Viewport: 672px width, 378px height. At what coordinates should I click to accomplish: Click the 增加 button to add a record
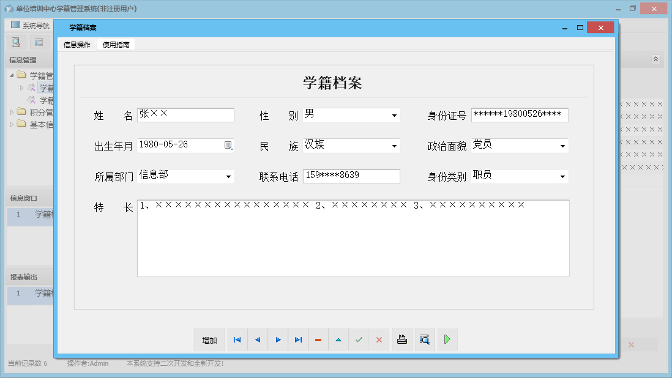click(x=209, y=339)
